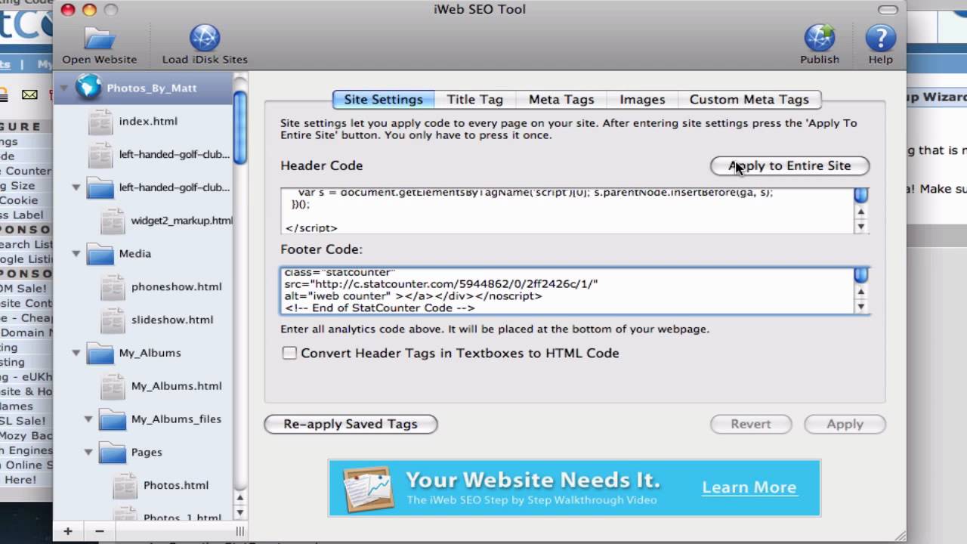Click the My_Albums folder icon
967x544 pixels.
[100, 353]
